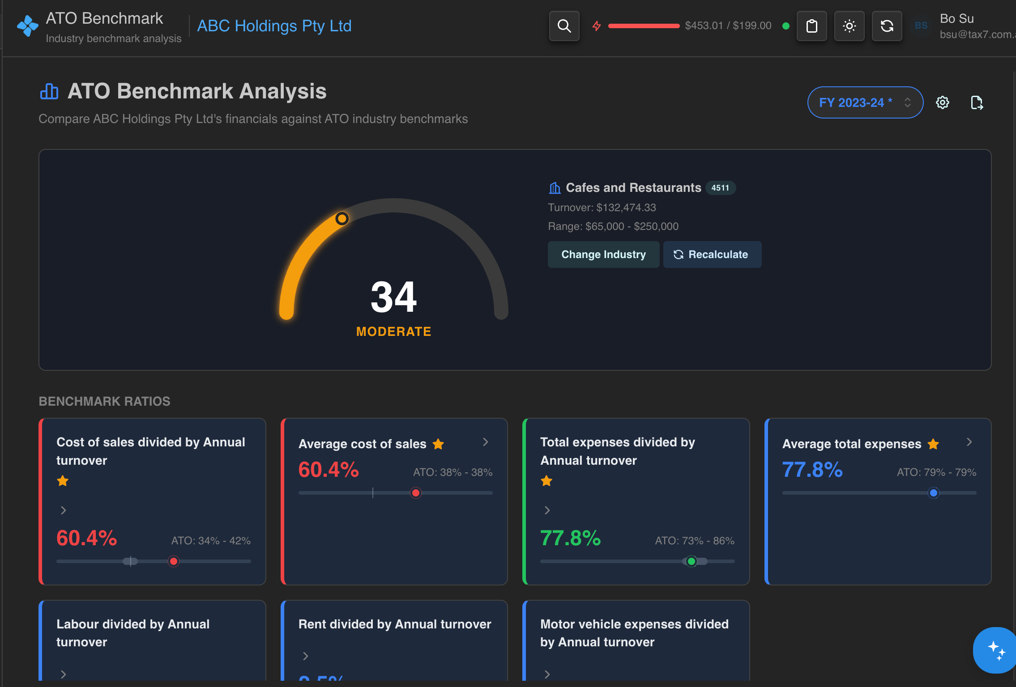Export the report using the document export icon
Image resolution: width=1016 pixels, height=687 pixels.
point(977,102)
